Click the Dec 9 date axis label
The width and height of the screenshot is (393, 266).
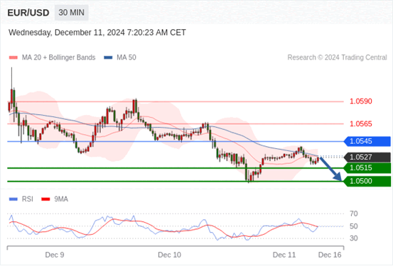tap(55, 255)
